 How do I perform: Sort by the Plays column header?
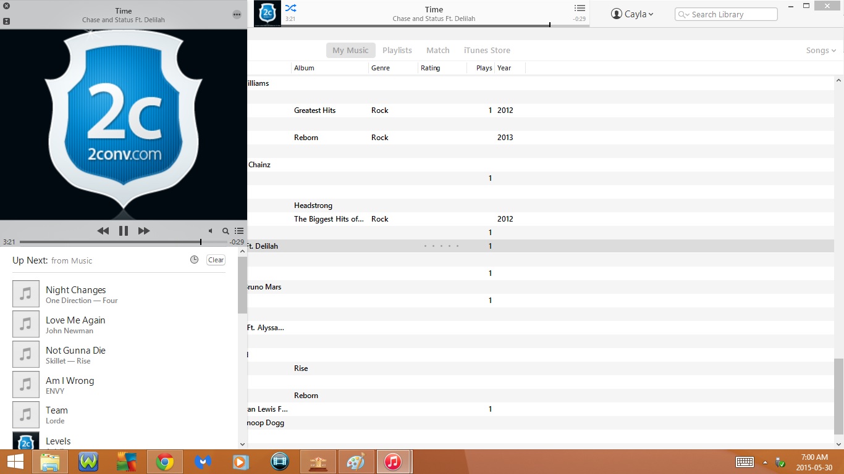pyautogui.click(x=481, y=68)
